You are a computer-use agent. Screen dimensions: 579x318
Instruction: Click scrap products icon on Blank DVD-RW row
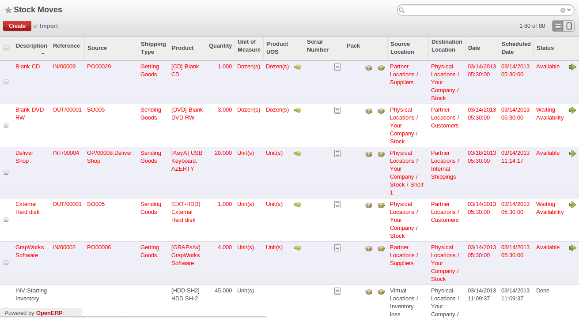(x=297, y=110)
